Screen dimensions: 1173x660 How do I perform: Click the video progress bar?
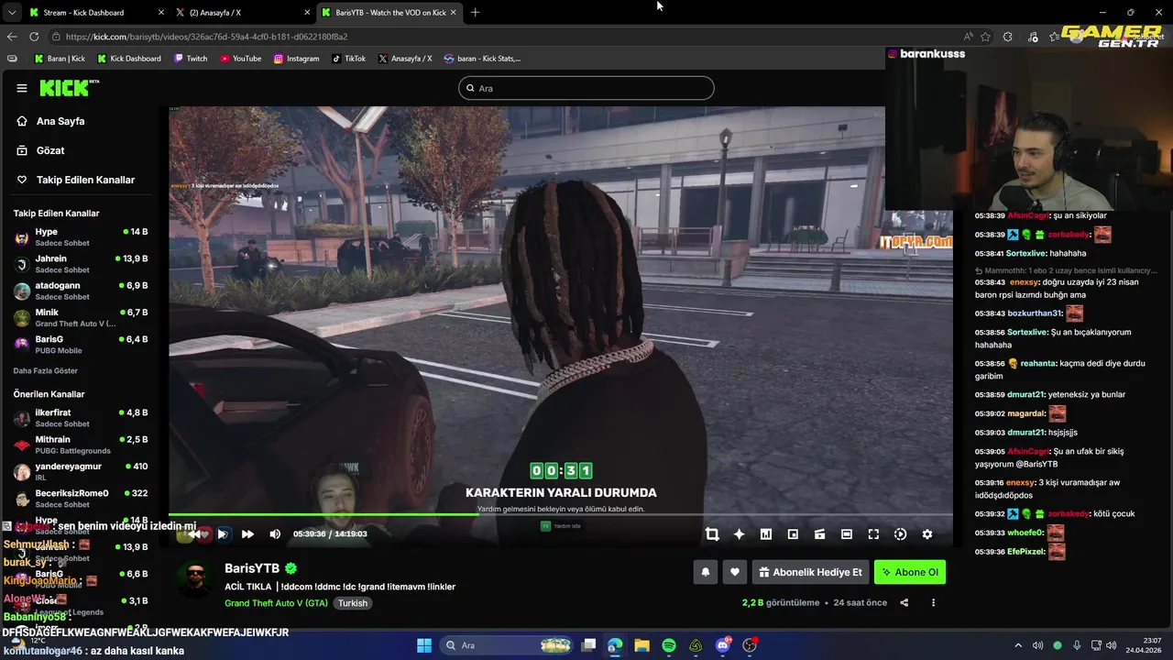tap(560, 514)
